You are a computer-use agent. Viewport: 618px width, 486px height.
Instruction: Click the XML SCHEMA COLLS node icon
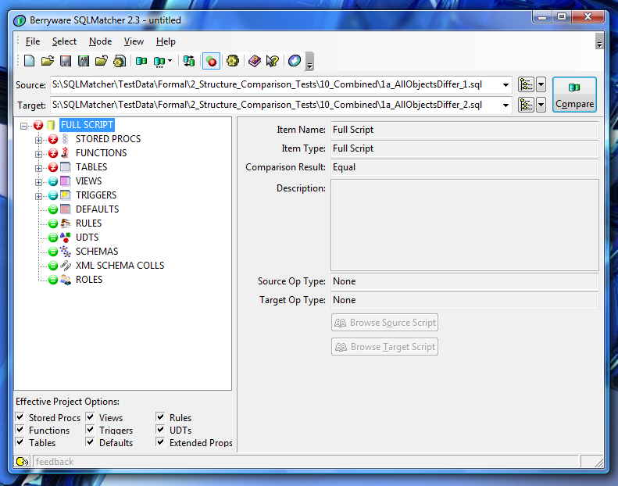click(x=66, y=266)
